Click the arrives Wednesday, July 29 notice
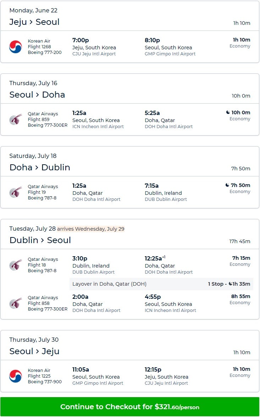The height and width of the screenshot is (417, 260). coord(91,229)
